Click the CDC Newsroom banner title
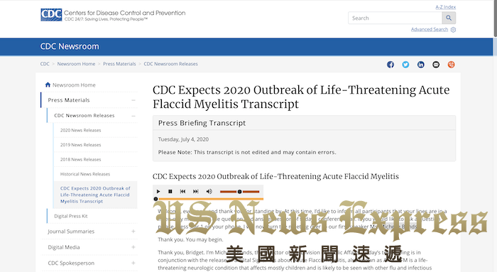497x272 pixels. 70,46
